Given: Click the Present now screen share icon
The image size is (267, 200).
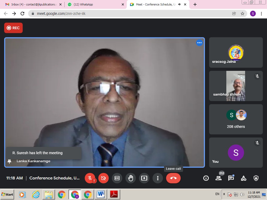Looking at the screenshot, I should tap(144, 178).
